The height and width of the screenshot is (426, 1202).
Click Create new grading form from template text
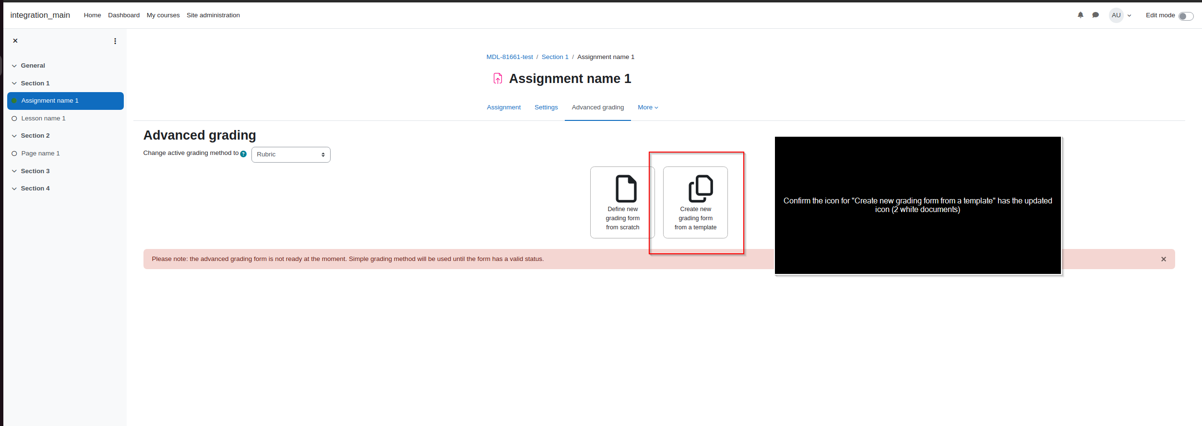(695, 218)
